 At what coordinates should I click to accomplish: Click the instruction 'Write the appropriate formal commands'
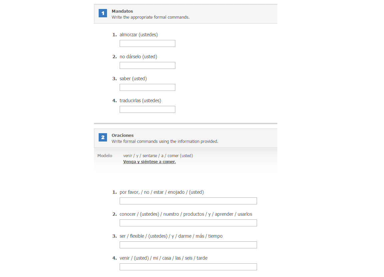(x=150, y=17)
